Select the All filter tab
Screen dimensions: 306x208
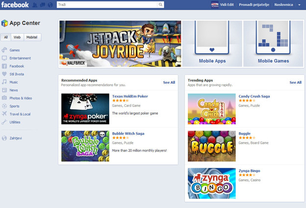6,37
